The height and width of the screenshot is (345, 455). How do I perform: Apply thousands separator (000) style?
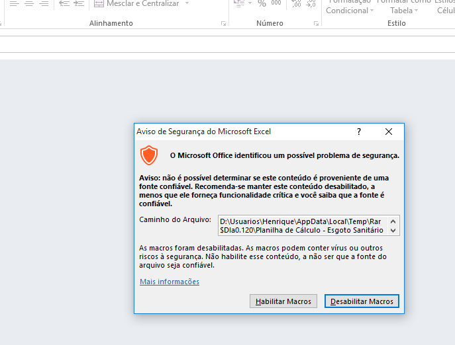click(x=276, y=3)
